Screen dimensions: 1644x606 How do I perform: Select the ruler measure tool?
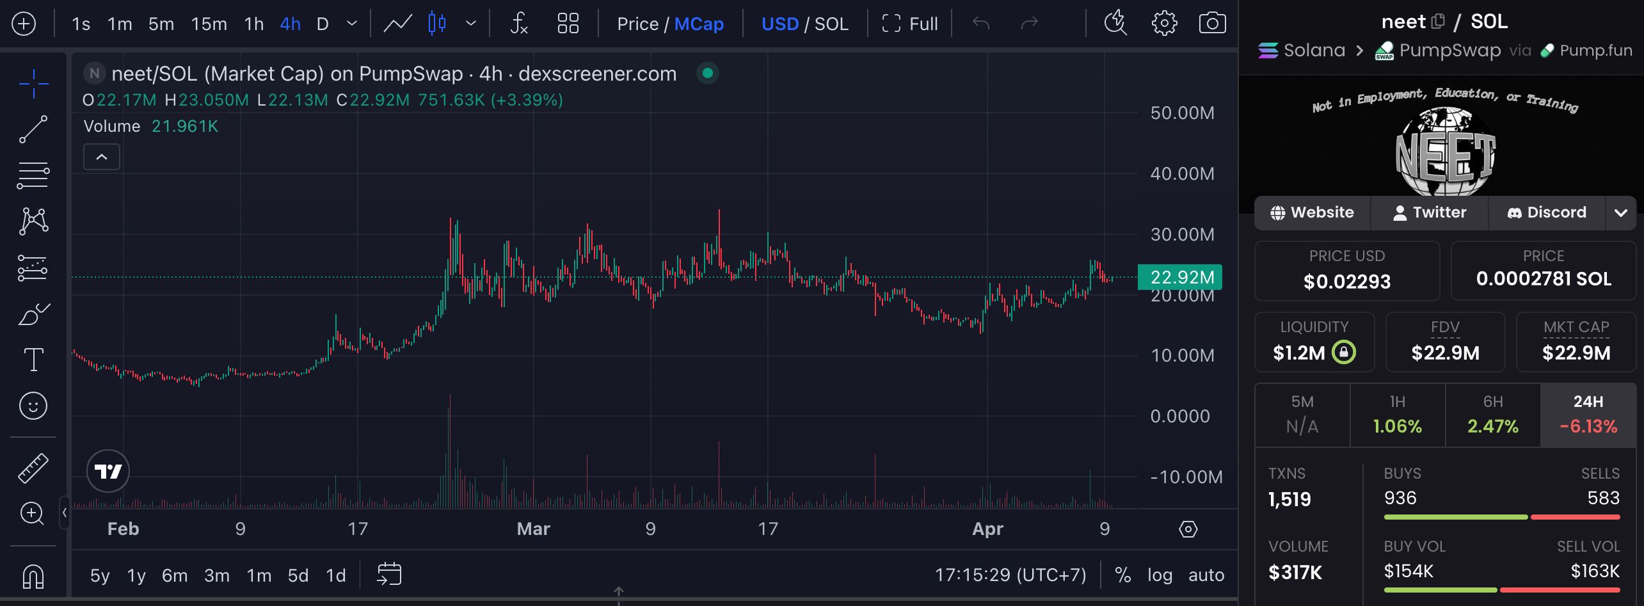[x=33, y=468]
